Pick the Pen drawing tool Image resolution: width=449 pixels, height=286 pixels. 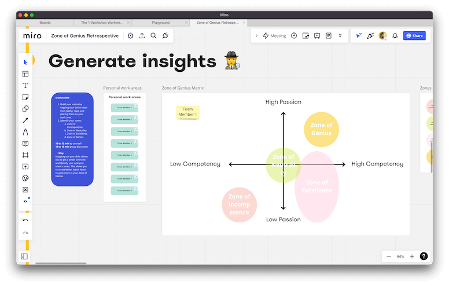pos(25,132)
